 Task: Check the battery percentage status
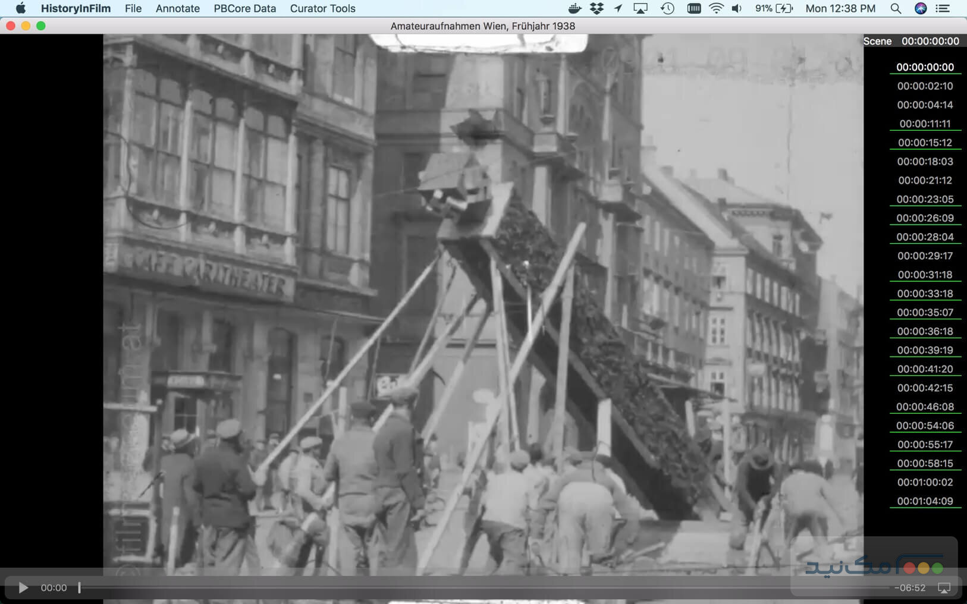(765, 8)
